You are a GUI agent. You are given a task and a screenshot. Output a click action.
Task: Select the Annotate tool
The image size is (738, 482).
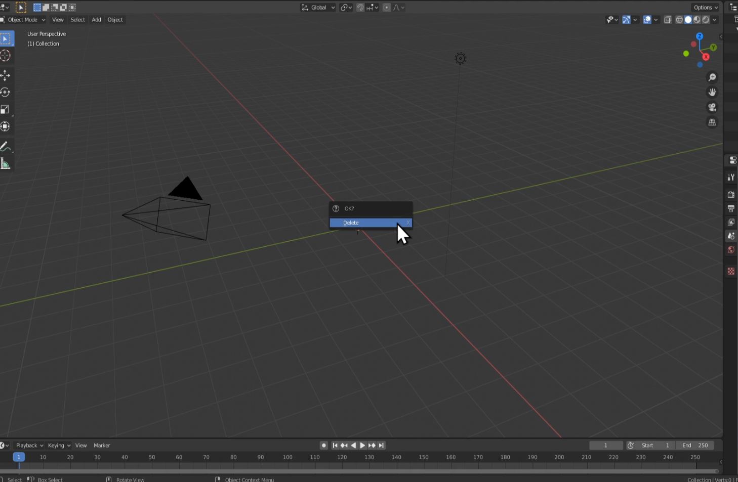(6, 147)
